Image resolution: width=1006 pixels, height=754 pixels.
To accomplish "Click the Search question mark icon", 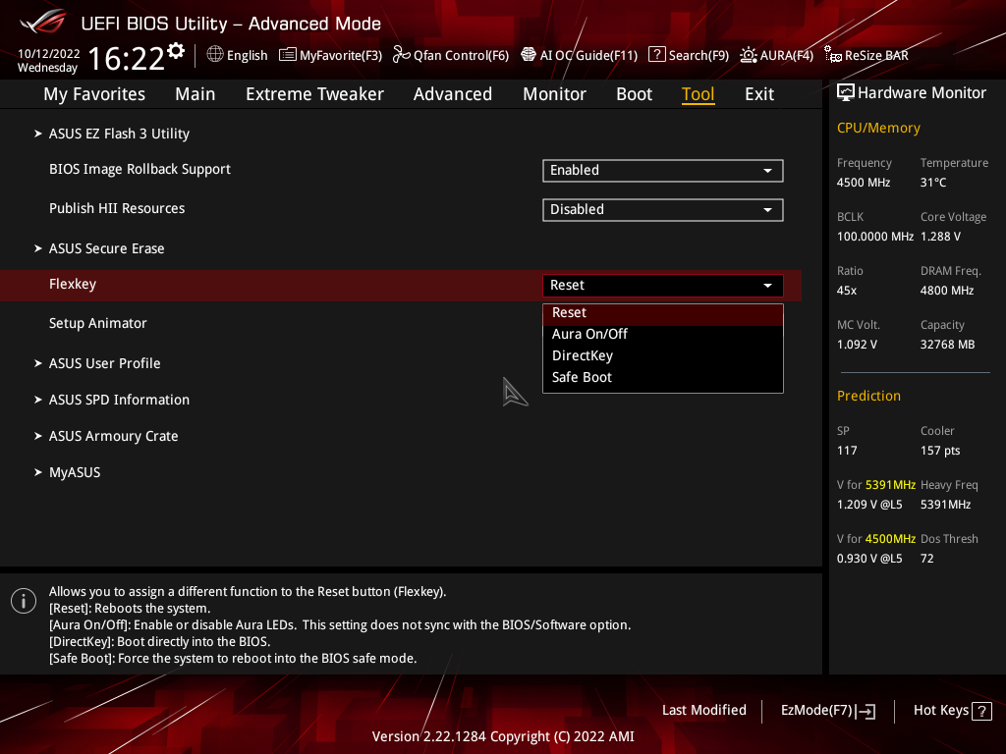I will (x=656, y=55).
